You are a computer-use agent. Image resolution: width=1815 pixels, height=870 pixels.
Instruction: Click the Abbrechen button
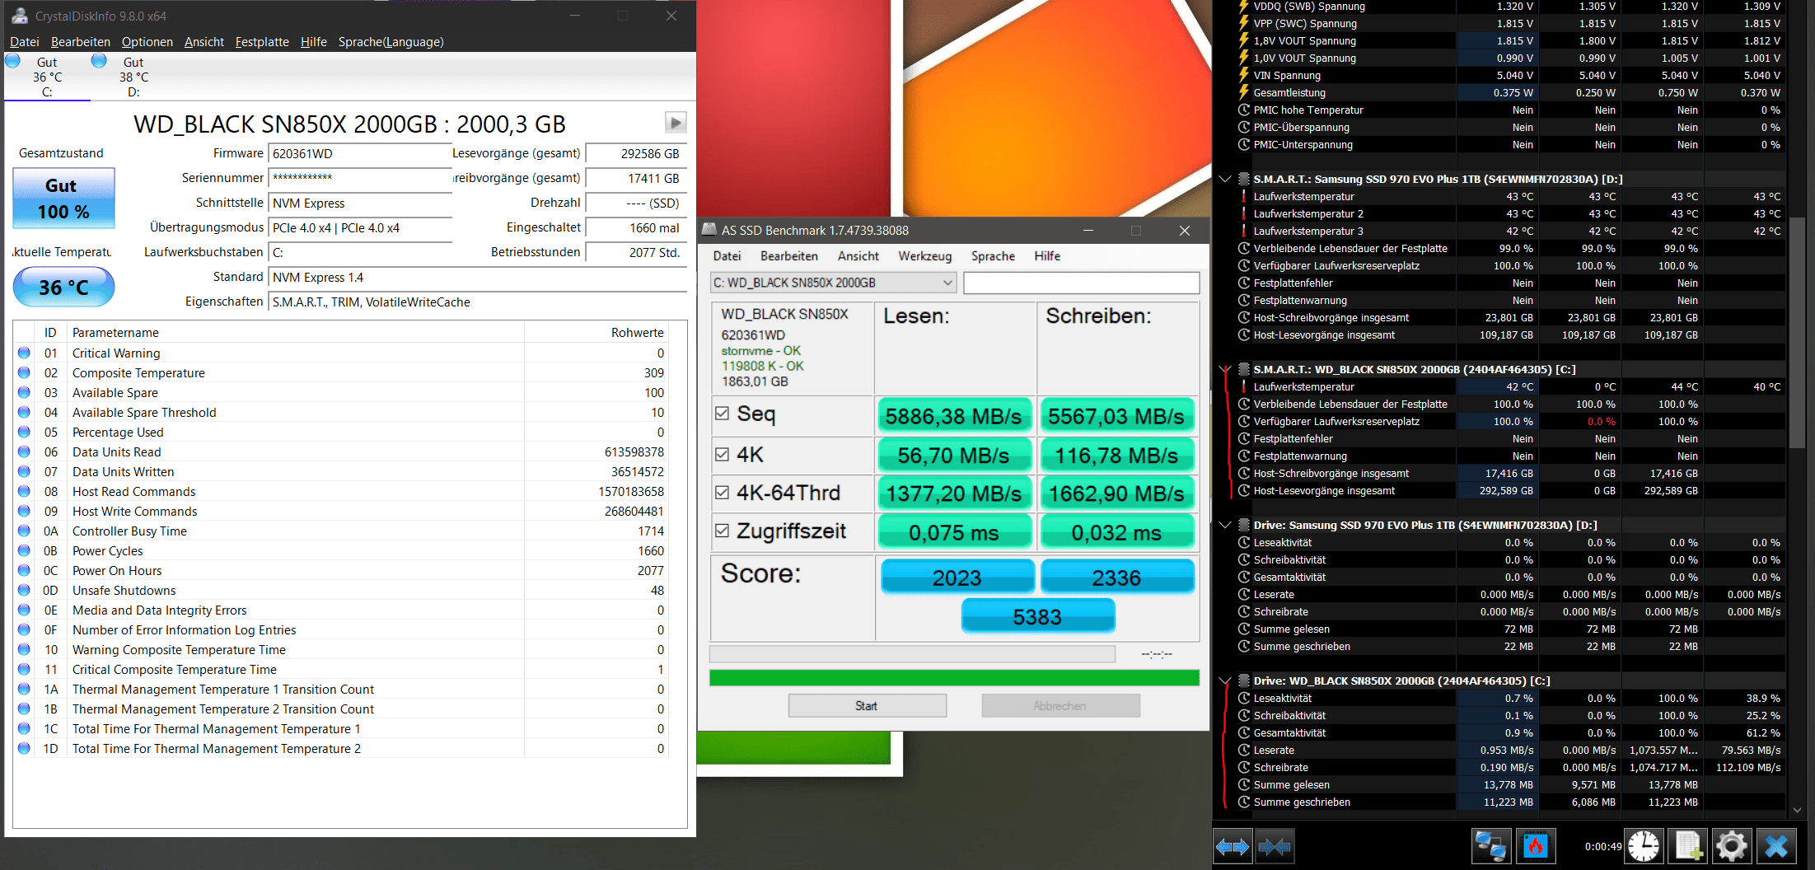pos(1060,706)
